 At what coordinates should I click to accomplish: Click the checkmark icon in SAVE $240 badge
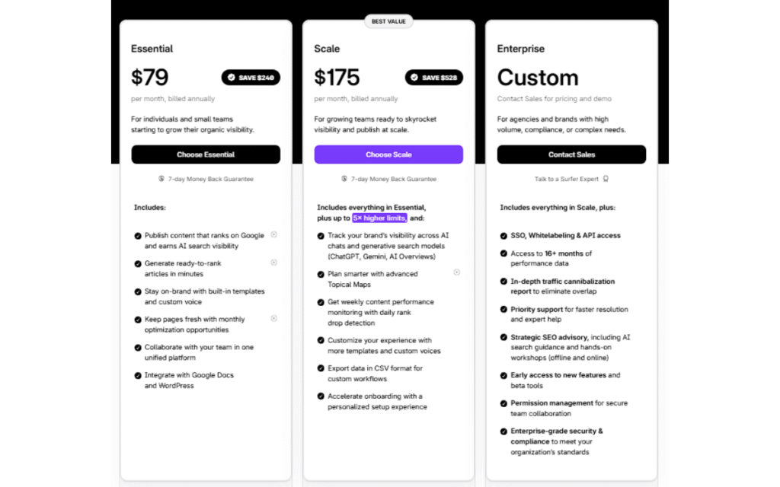(x=231, y=78)
